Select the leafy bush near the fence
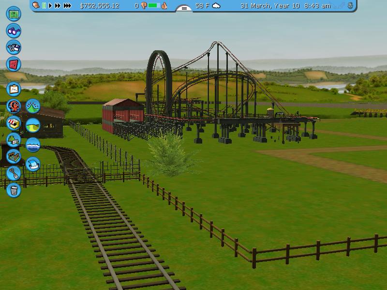This screenshot has width=387, height=290. [172, 154]
